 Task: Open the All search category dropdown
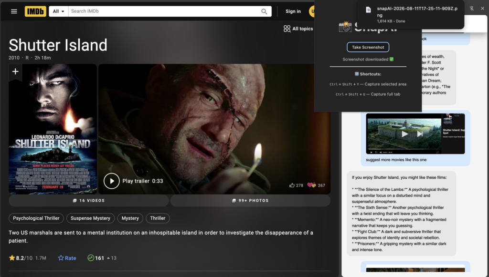click(x=58, y=11)
